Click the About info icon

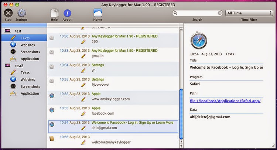(x=67, y=13)
